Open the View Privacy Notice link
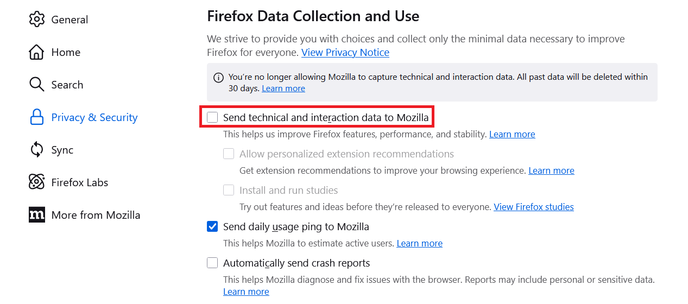This screenshot has height=304, width=688. click(345, 53)
